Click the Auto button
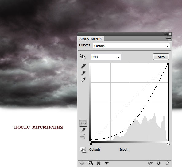The height and width of the screenshot is (168, 182). click(161, 57)
